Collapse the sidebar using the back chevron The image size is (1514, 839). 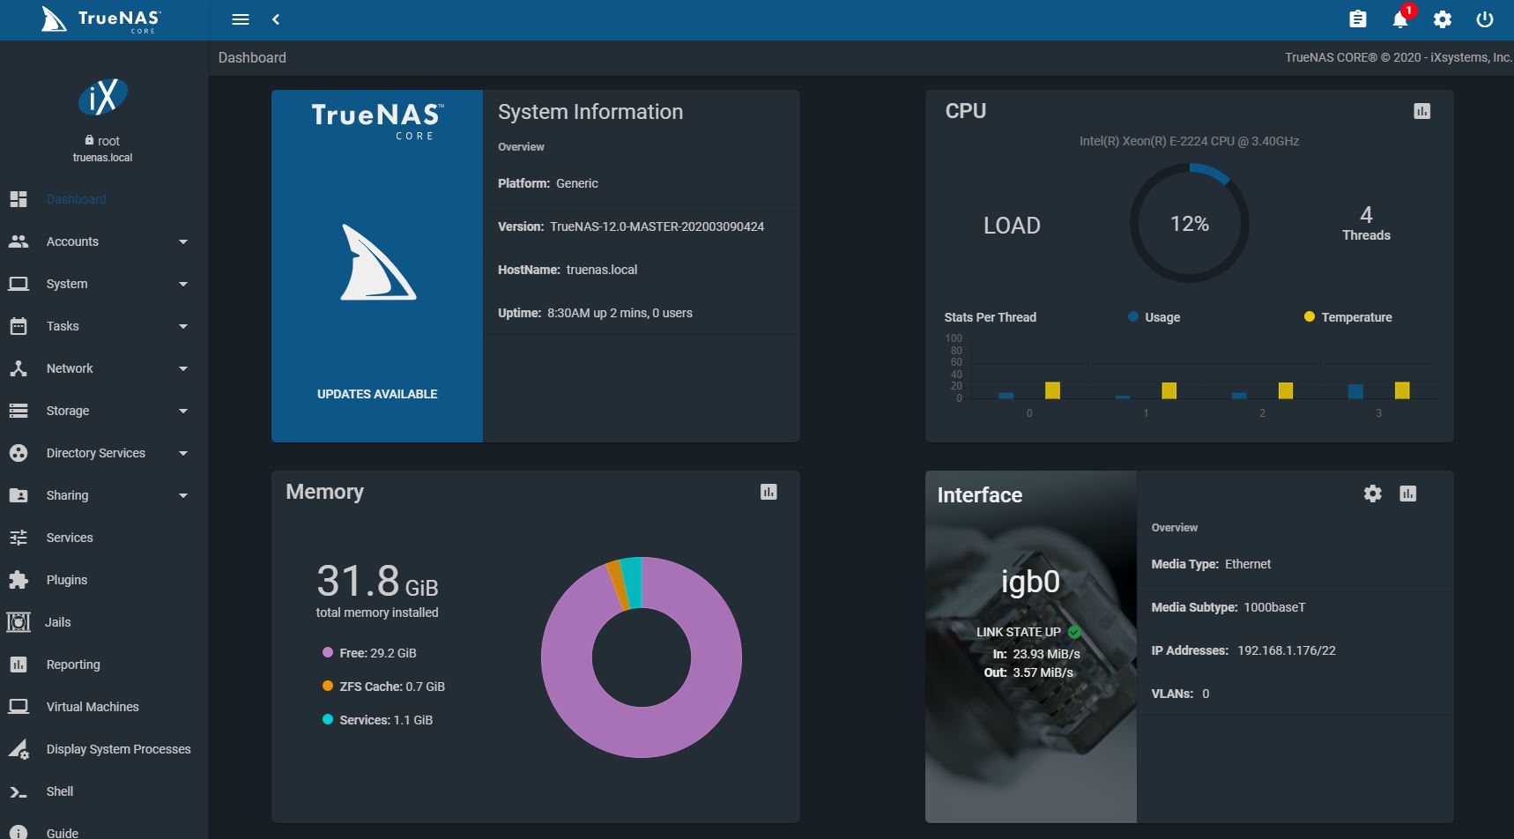tap(276, 19)
